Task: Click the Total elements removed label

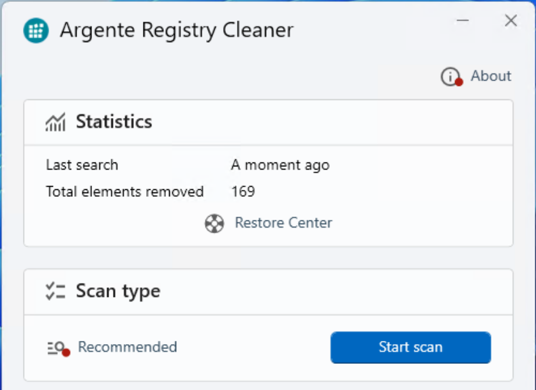Action: tap(124, 191)
